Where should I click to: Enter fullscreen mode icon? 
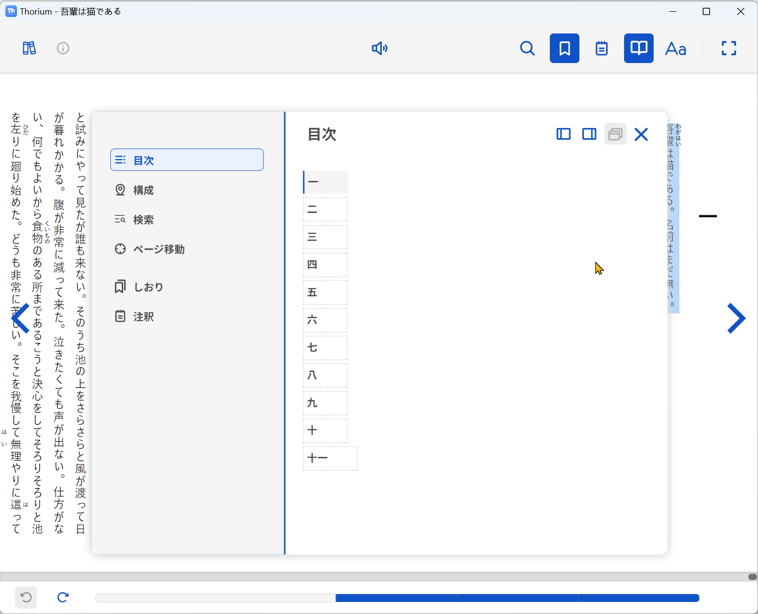pos(729,48)
